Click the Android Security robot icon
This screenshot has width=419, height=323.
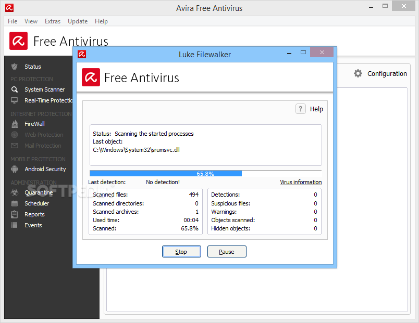tap(15, 169)
